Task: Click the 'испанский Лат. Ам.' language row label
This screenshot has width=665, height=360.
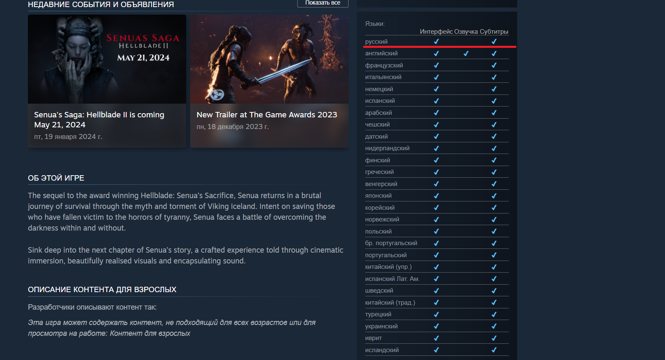Action: [392, 279]
